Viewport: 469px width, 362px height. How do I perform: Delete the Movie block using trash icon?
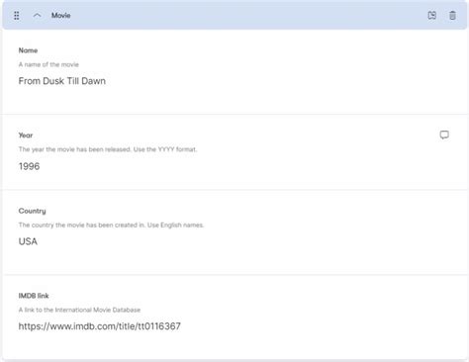[x=452, y=15]
